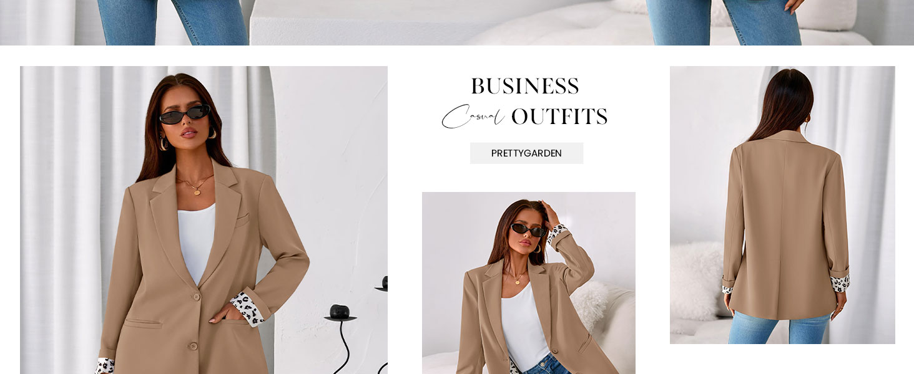Screen dimensions: 914x374
Task: Click the sunglasses on the seated model
Action: click(x=528, y=230)
